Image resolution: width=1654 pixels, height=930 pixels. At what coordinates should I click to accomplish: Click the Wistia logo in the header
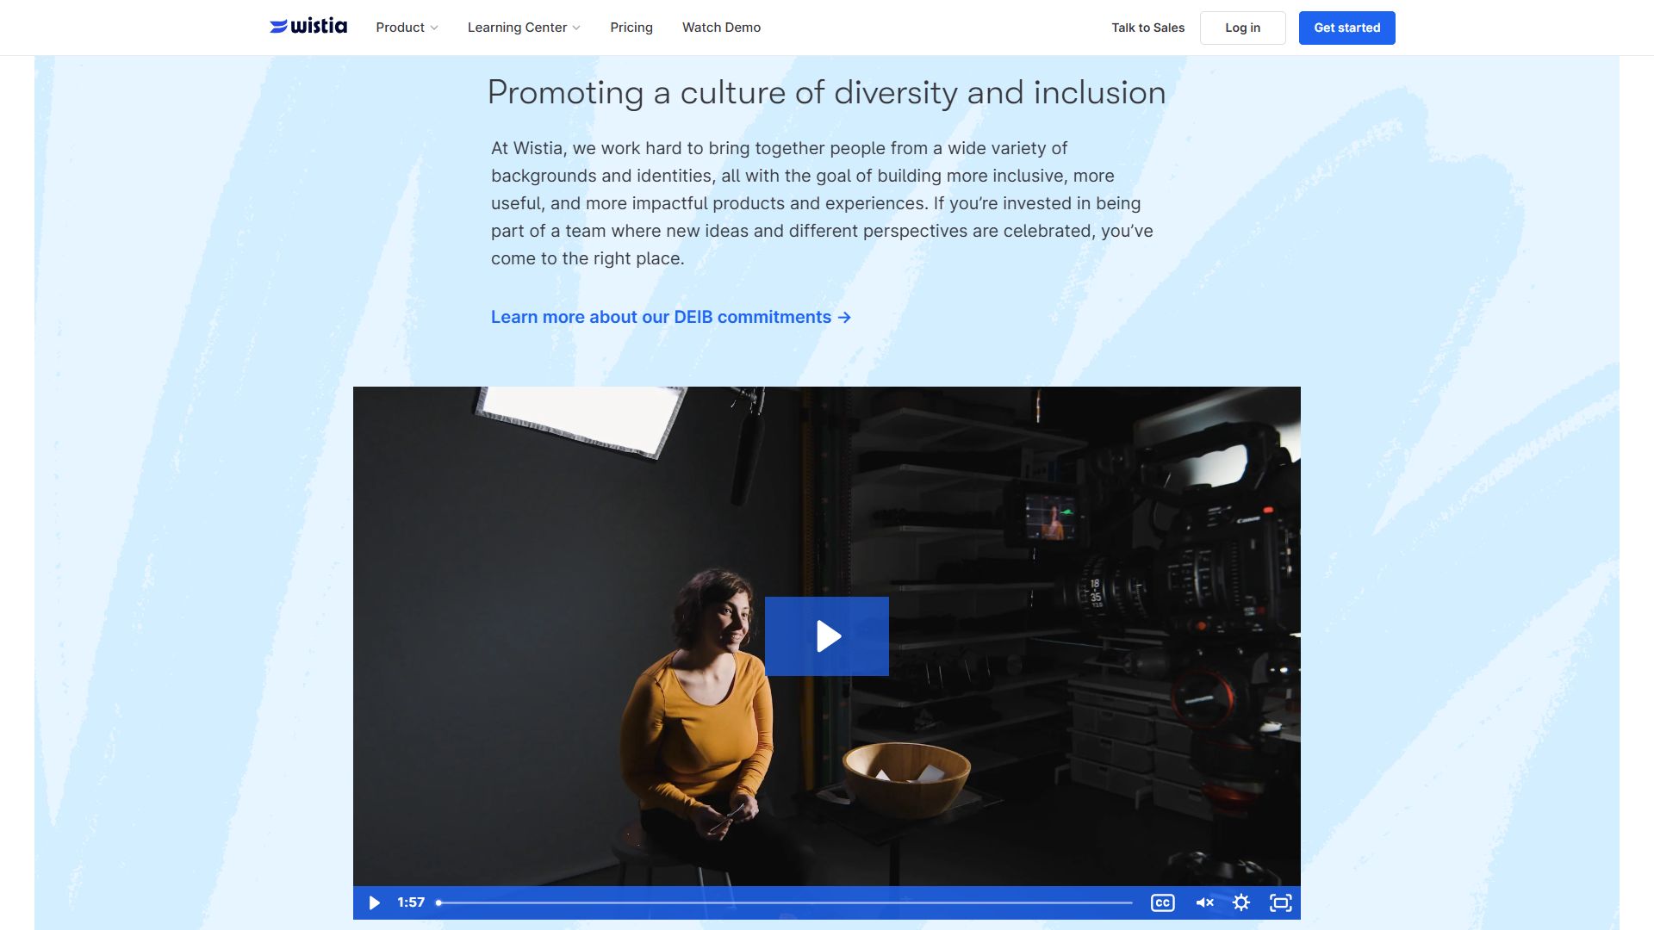coord(308,27)
